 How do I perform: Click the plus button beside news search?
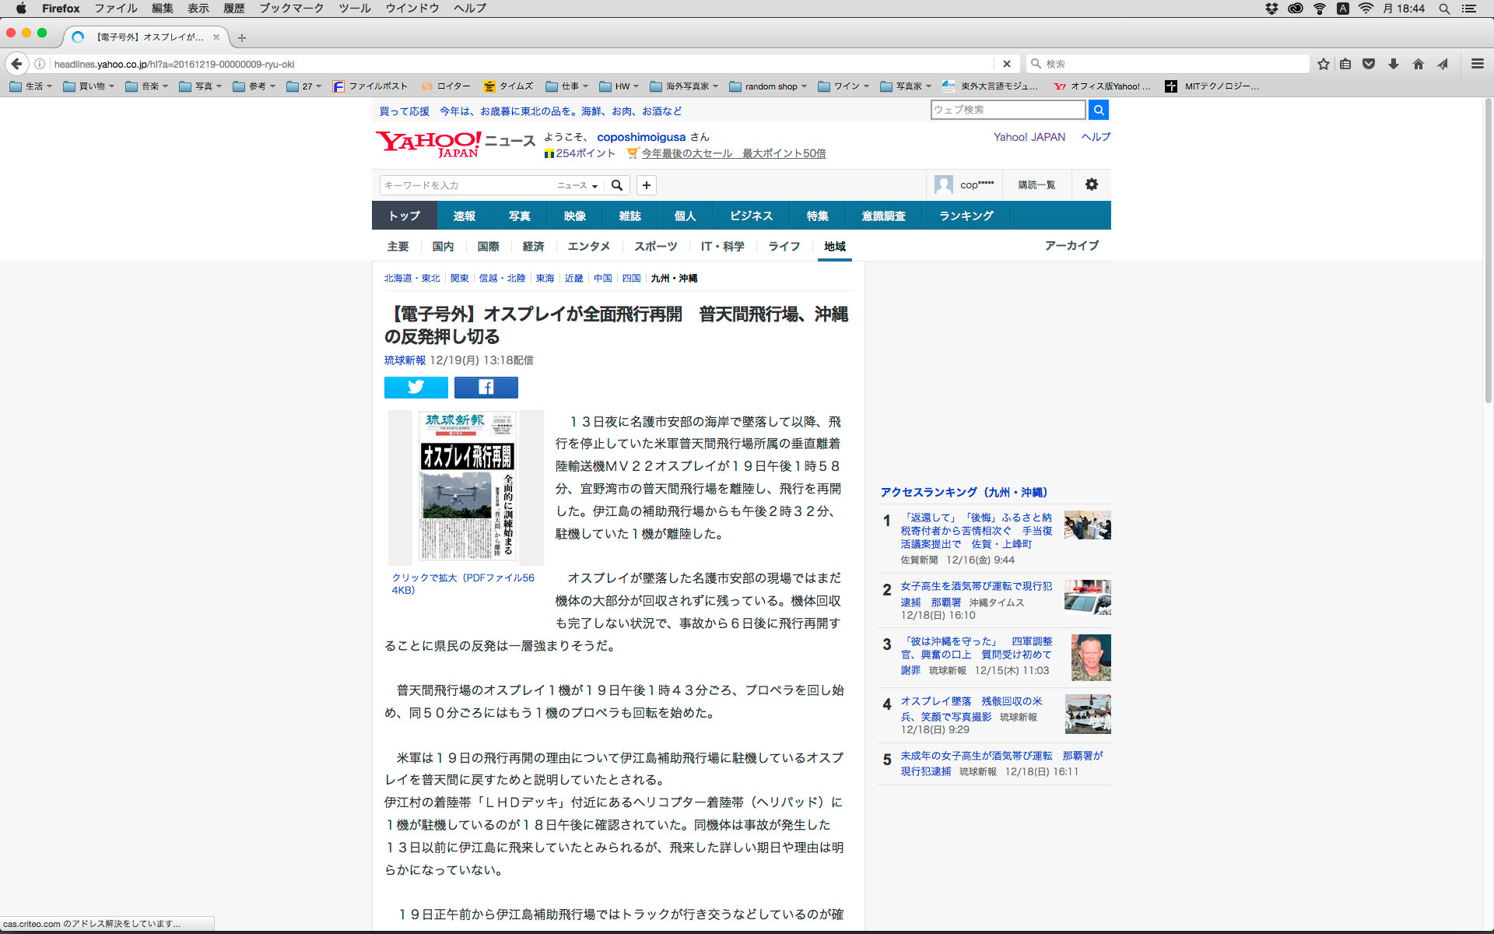[x=646, y=185]
